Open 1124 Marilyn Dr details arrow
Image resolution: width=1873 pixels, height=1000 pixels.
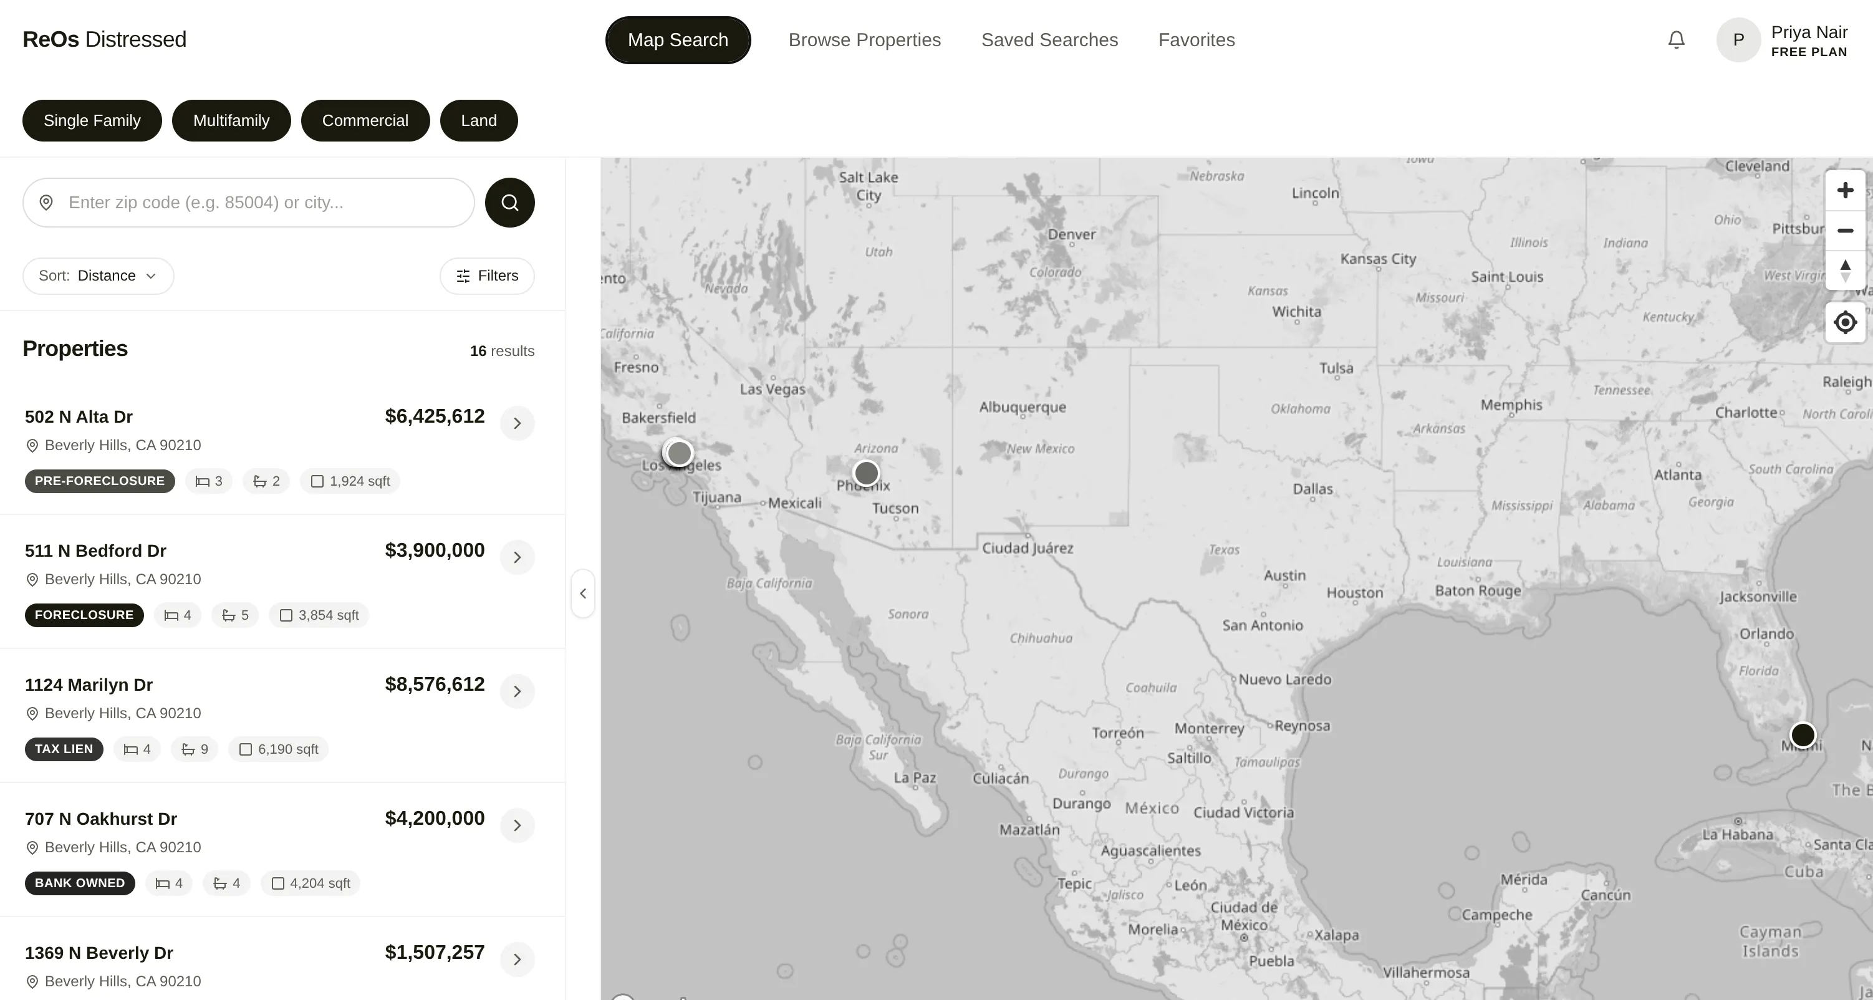tap(517, 691)
